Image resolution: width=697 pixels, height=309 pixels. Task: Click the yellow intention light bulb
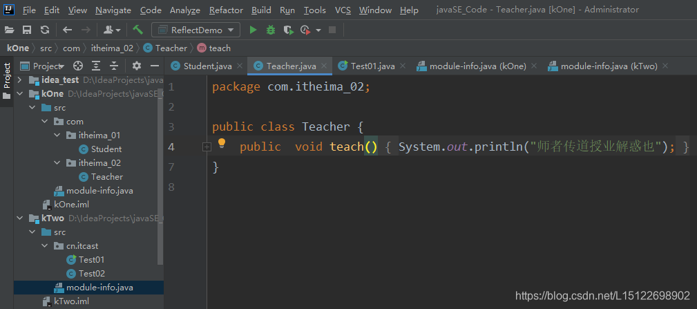click(x=222, y=143)
